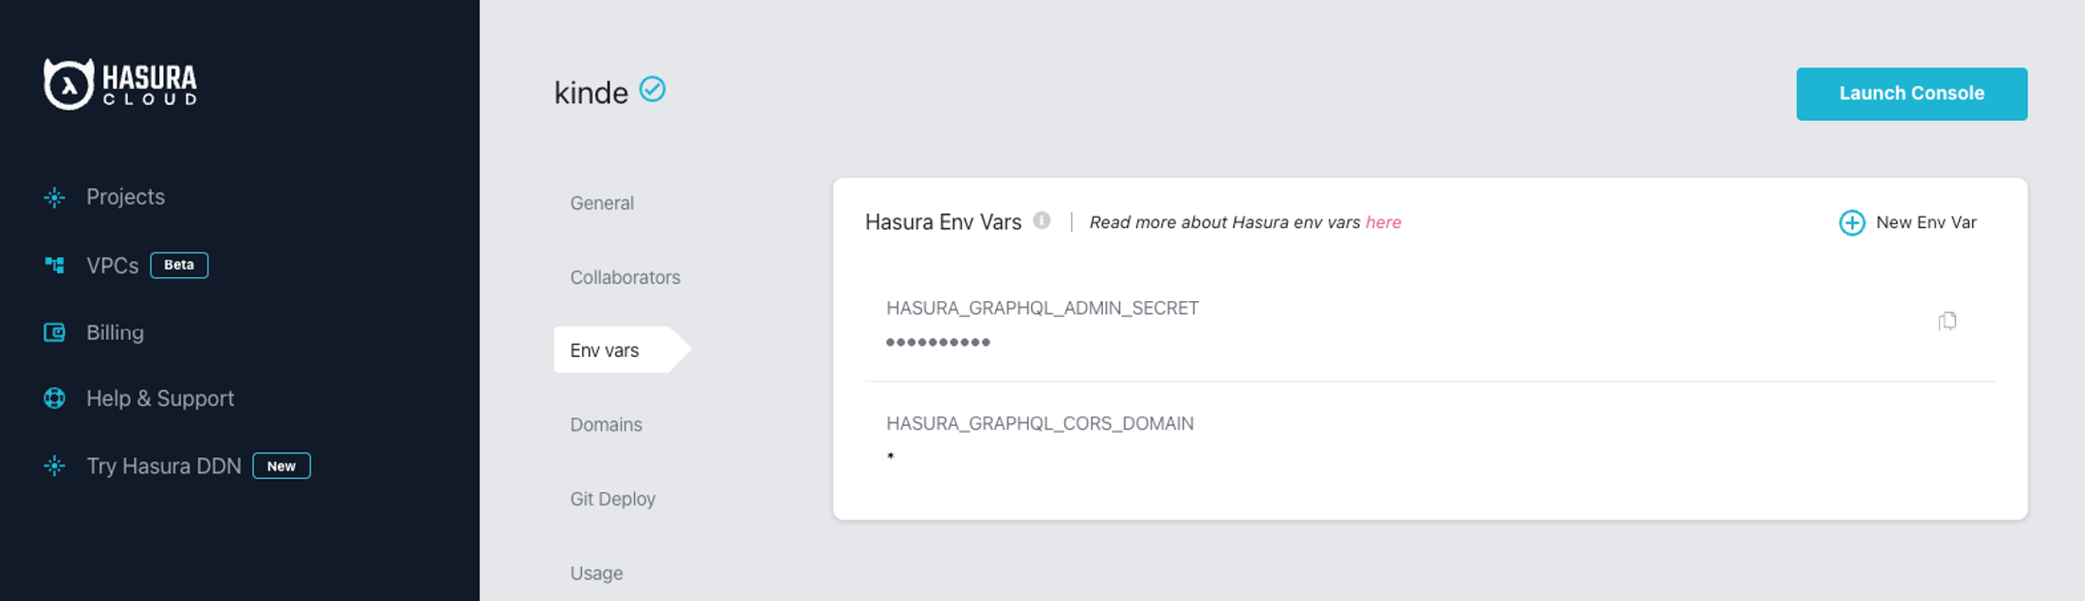This screenshot has width=2085, height=601.
Task: Open Billing via its sidebar icon
Action: (54, 332)
